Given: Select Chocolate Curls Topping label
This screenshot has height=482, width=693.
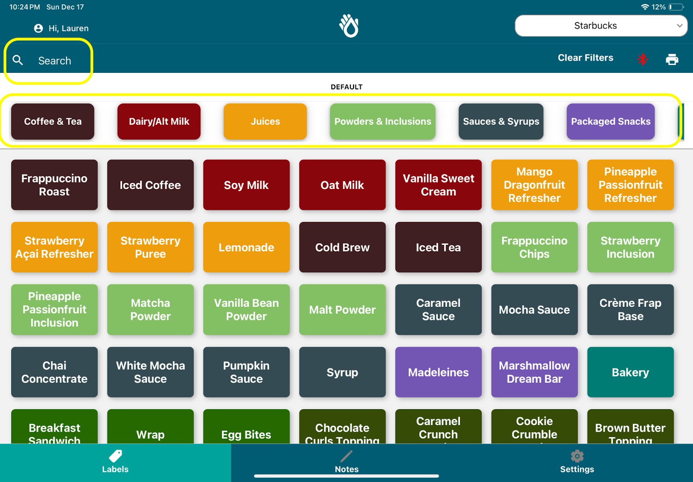Looking at the screenshot, I should [x=343, y=427].
